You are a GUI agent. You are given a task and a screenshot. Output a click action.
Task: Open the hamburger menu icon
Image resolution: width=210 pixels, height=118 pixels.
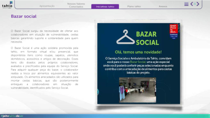186,4
